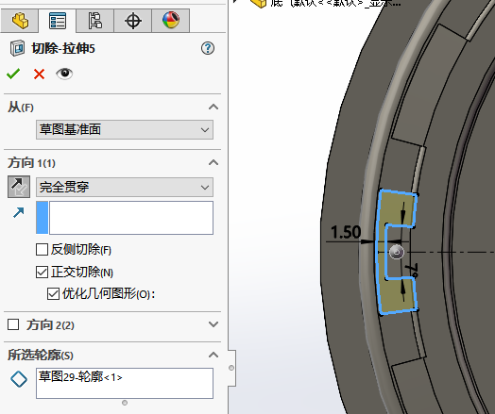The image size is (495, 414).
Task: Uncheck 正交切除(N) checkbox
Action: pyautogui.click(x=42, y=272)
